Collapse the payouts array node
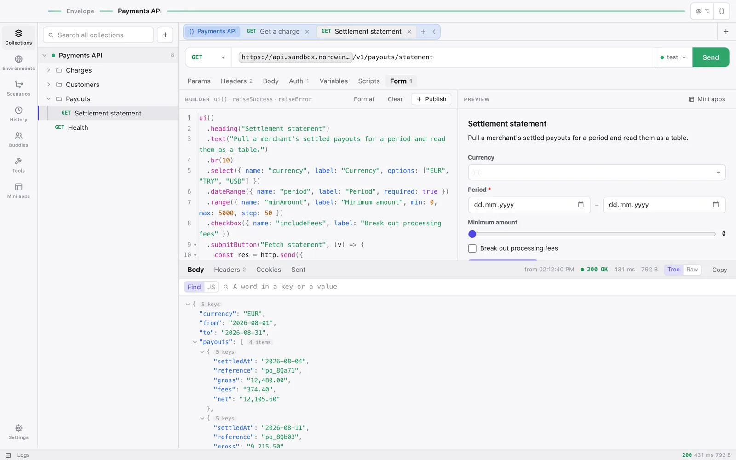 click(195, 342)
